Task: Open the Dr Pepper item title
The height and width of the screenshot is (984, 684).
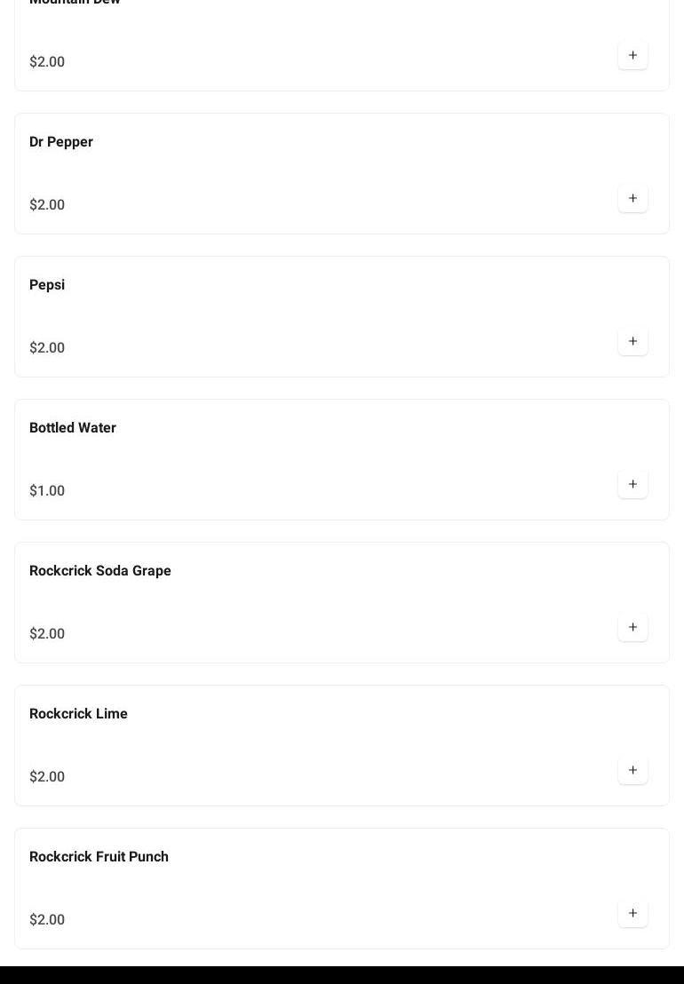Action: (61, 142)
